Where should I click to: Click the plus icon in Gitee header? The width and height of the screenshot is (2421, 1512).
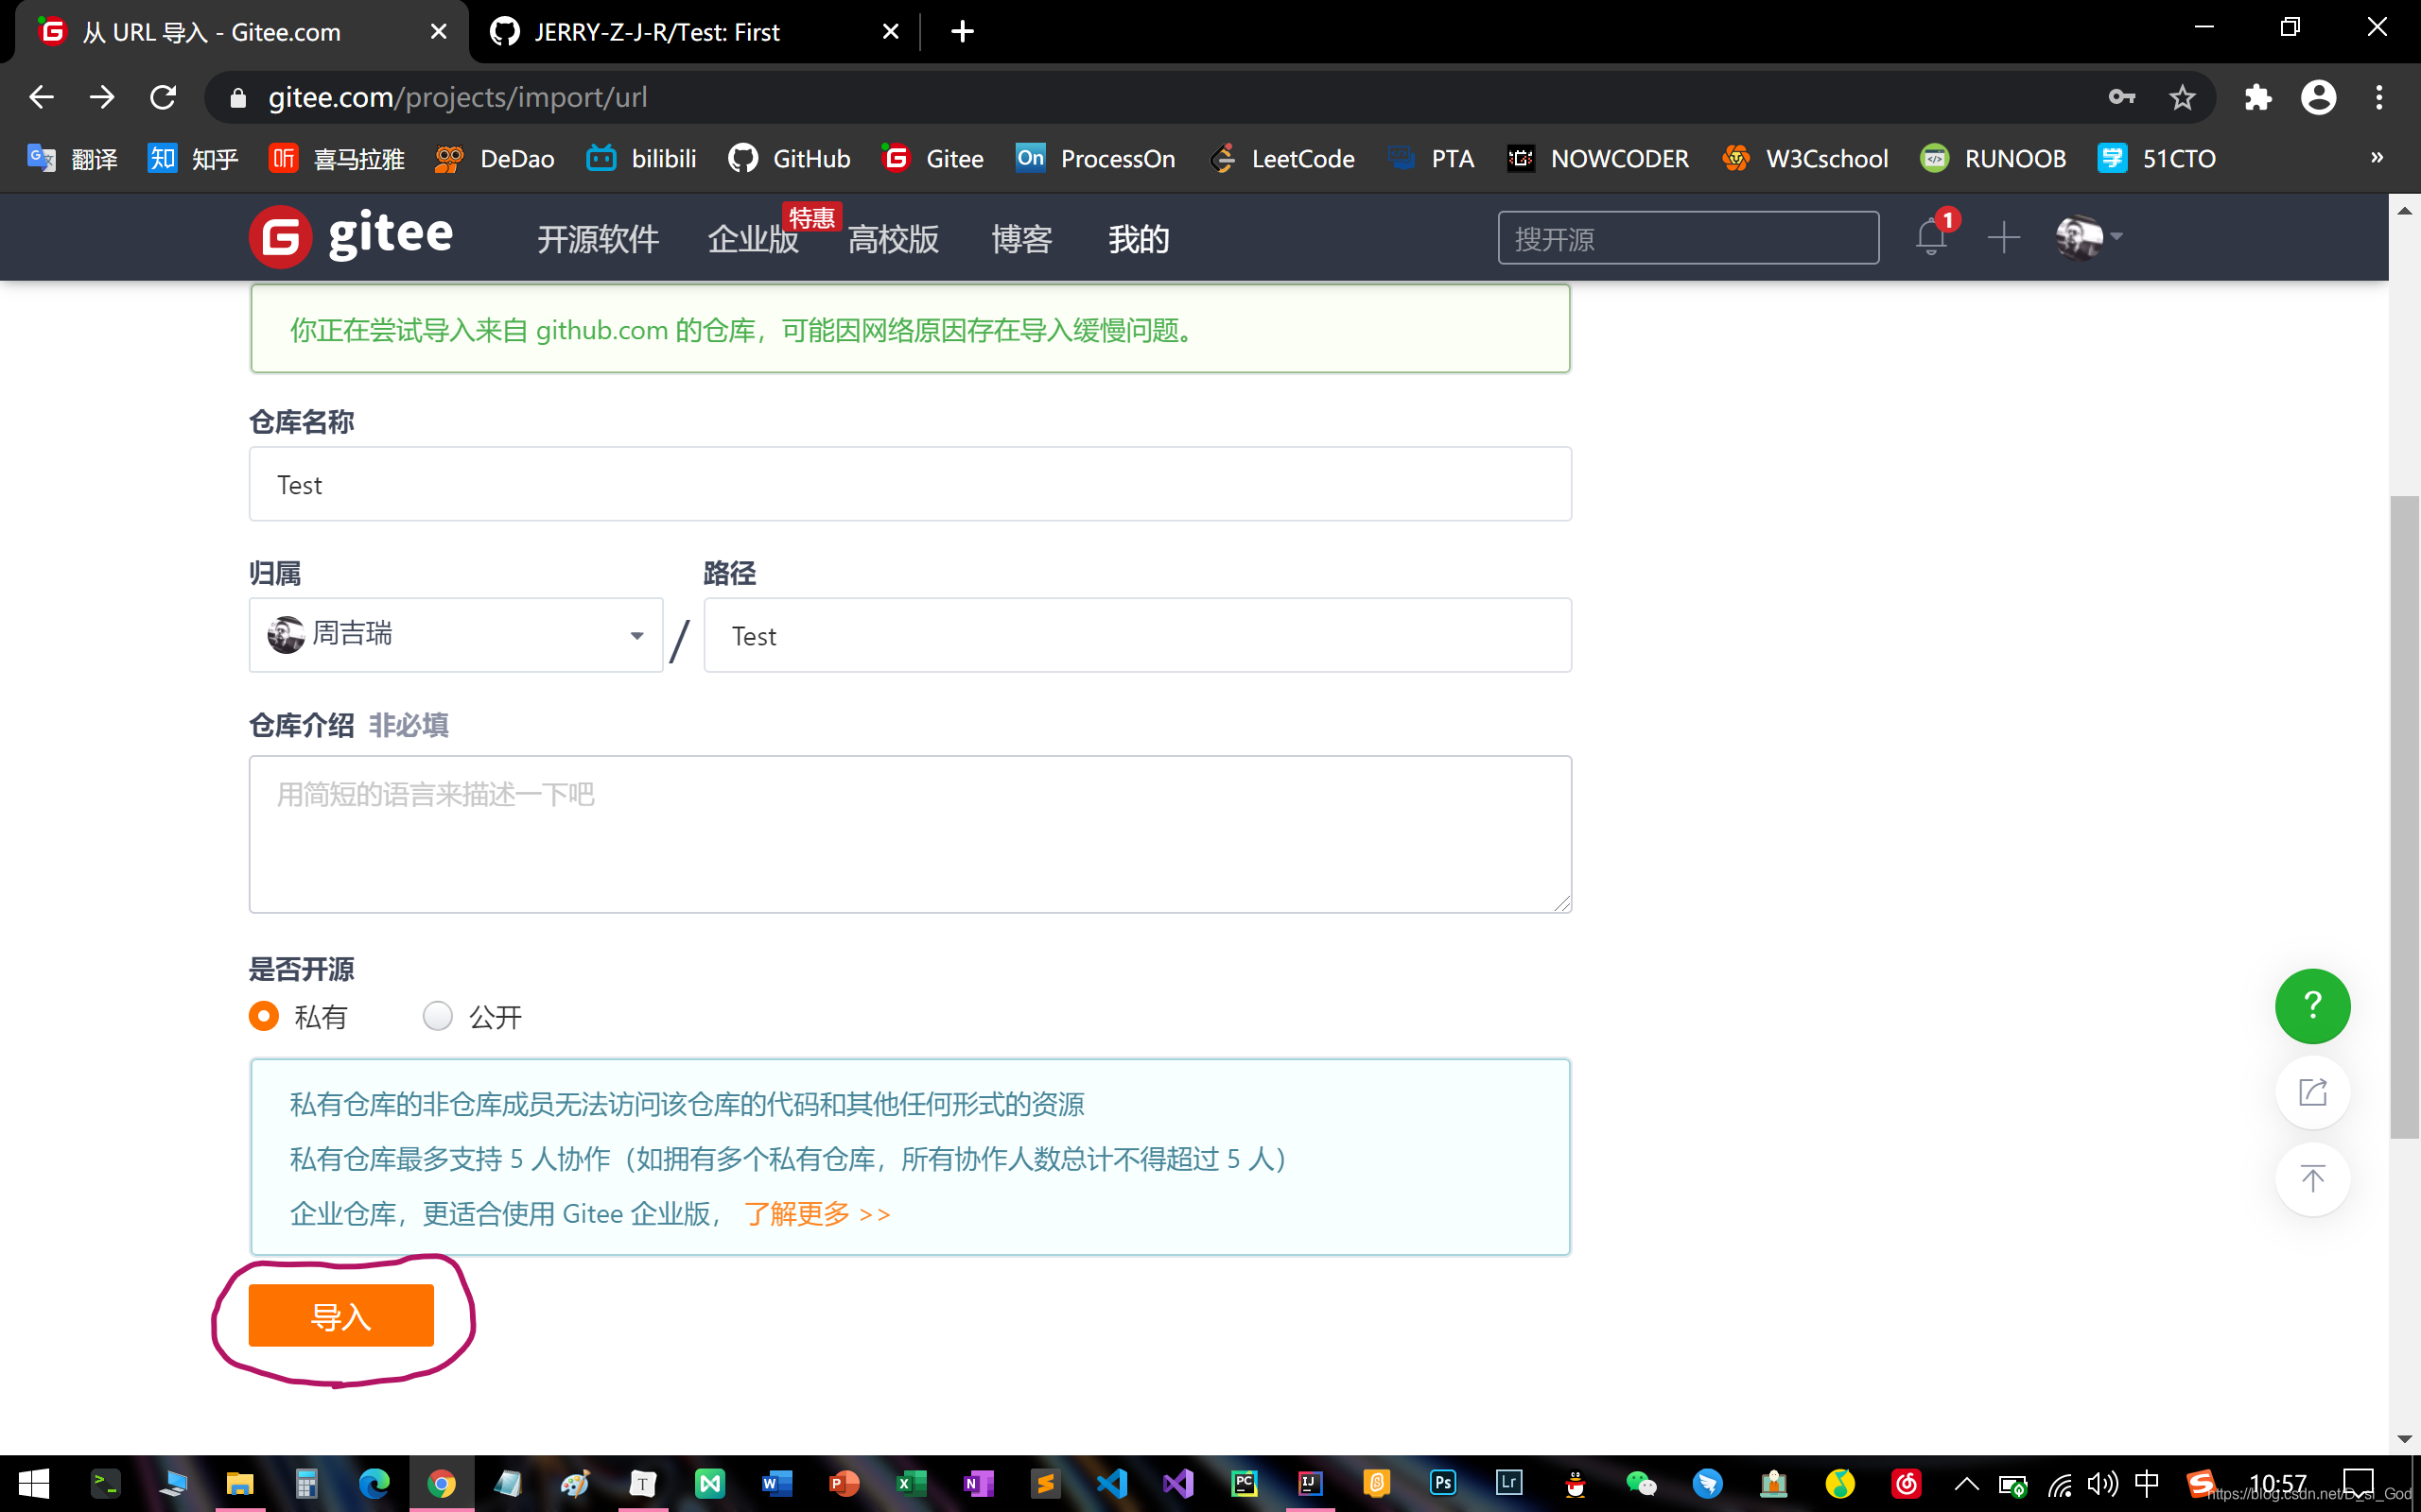2004,238
